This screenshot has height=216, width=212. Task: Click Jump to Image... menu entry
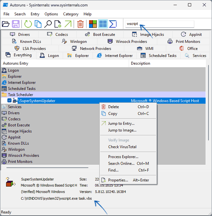[x=122, y=130]
